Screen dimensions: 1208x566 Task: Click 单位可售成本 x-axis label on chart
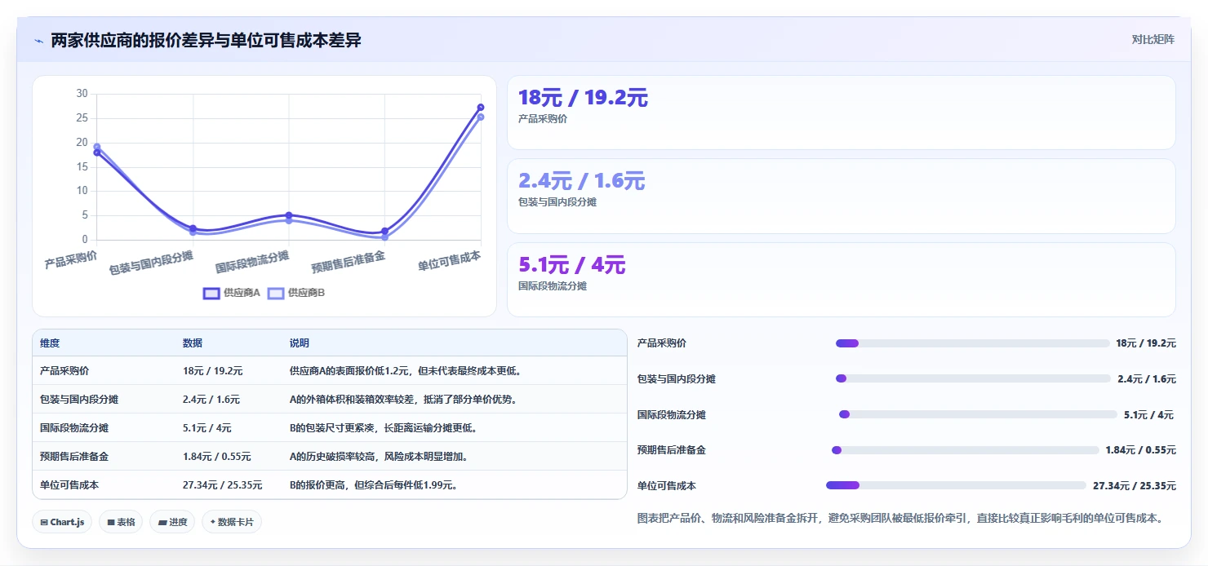pyautogui.click(x=450, y=261)
